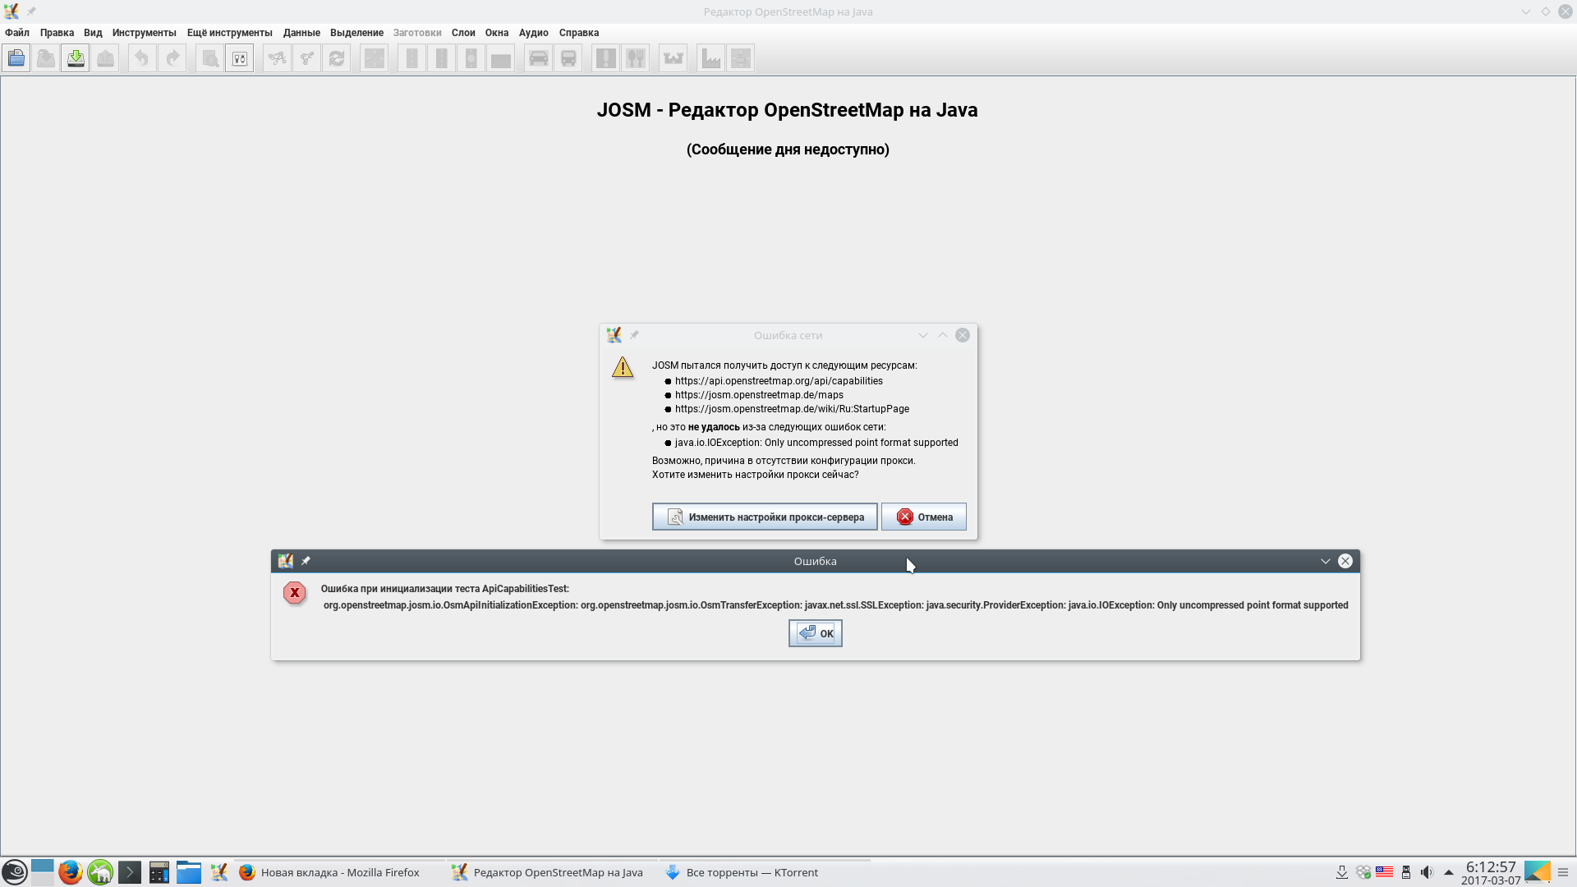1577x887 pixels.
Task: Click the download arrow icon in system tray
Action: 1342,872
